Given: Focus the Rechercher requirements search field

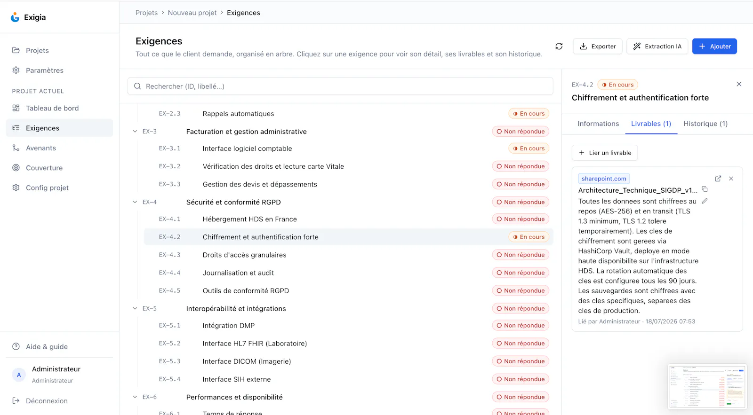Looking at the screenshot, I should [340, 86].
